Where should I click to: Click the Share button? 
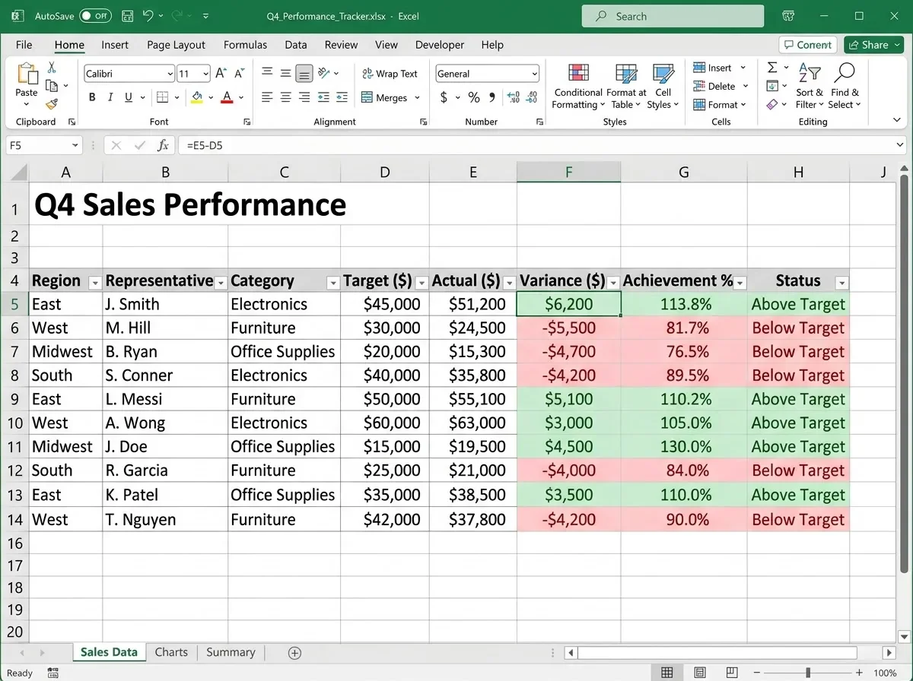(873, 45)
